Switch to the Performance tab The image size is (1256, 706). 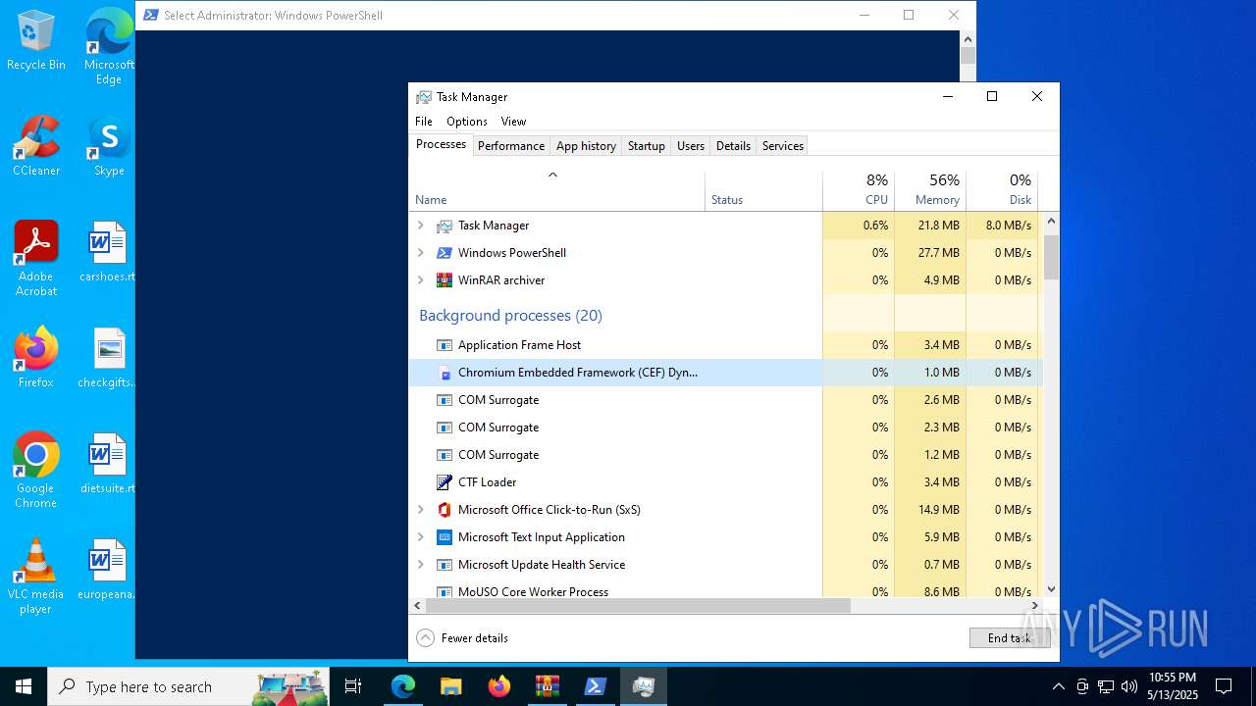coord(511,146)
